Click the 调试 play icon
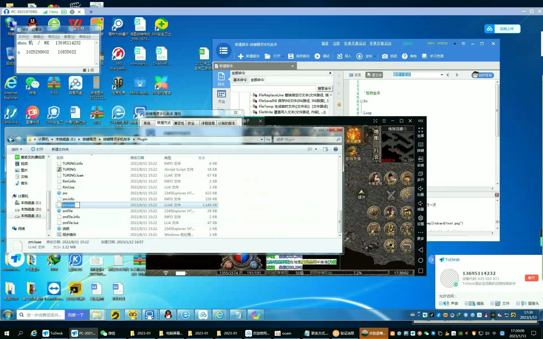 pyautogui.click(x=317, y=56)
